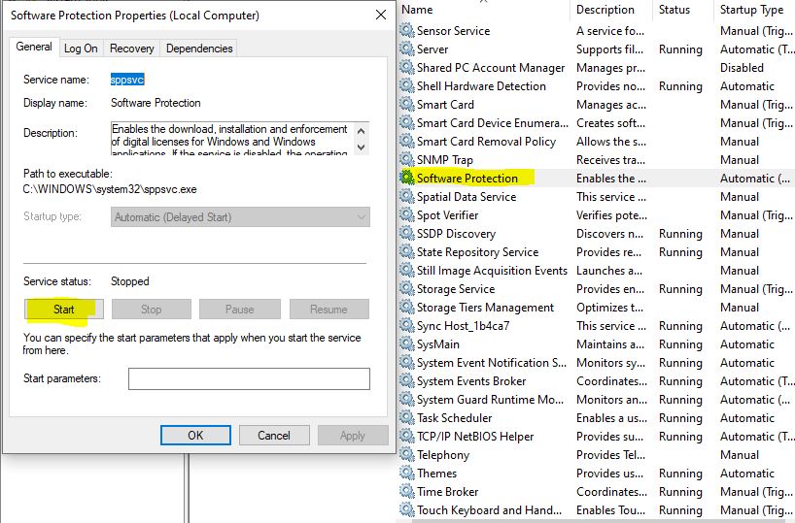Click the Touch Keyboard and Handwriting gear icon
The image size is (795, 523).
[x=407, y=509]
